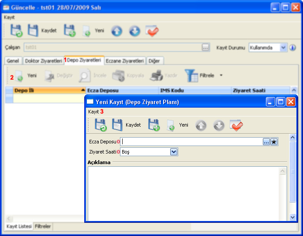Image resolution: width=303 pixels, height=236 pixels.
Task: Open Kayıt menu in Güncelle window
Action: (x=9, y=17)
